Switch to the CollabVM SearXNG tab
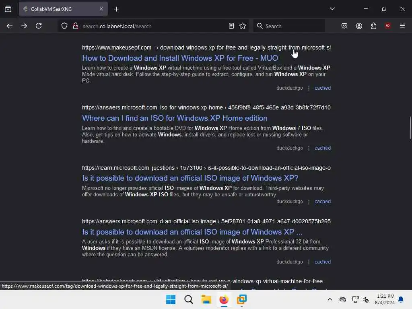Viewport: 412px width, 309px height. point(63,9)
